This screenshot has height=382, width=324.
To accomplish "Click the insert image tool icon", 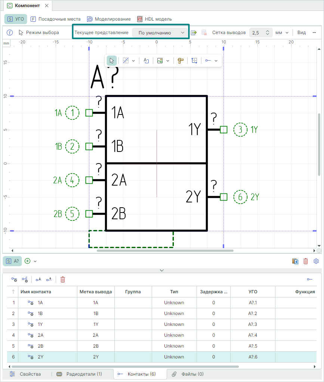I will [x=160, y=61].
